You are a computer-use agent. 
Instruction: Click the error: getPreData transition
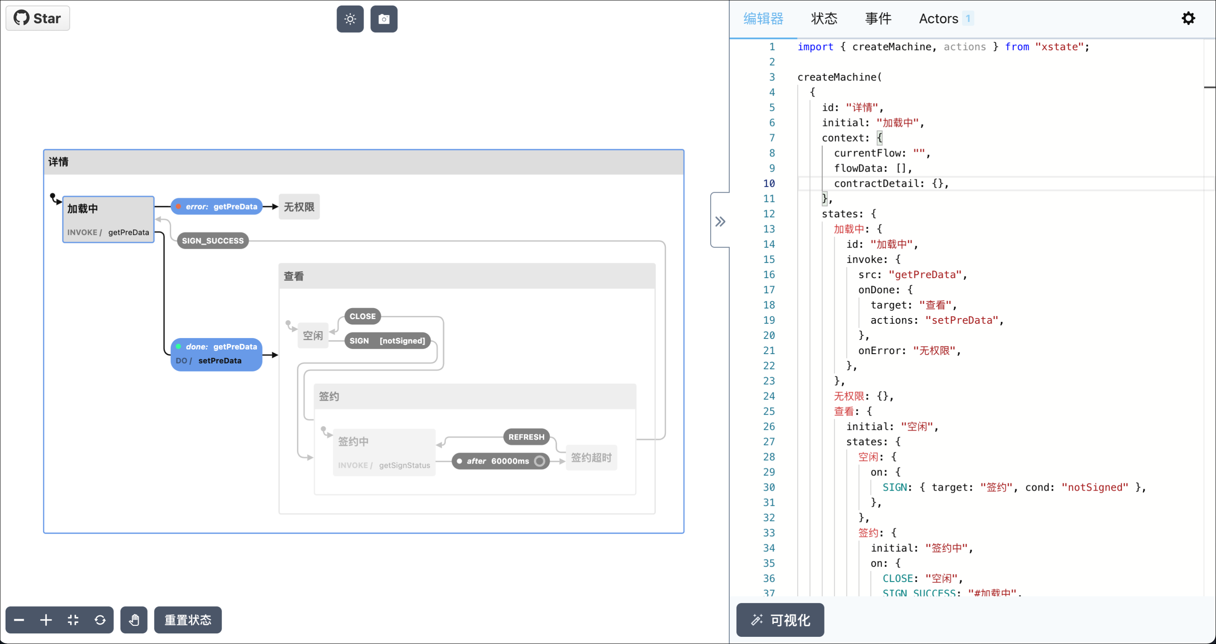(216, 207)
